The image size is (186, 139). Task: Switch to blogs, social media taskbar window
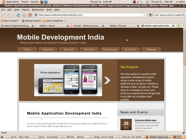(x=103, y=137)
